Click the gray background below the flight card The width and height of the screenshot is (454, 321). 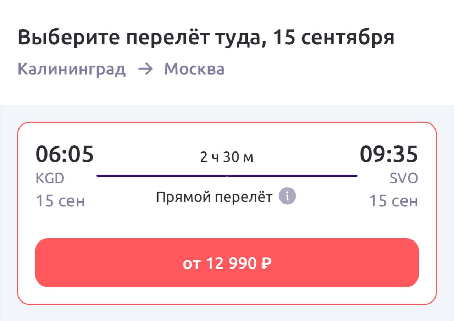tap(227, 313)
